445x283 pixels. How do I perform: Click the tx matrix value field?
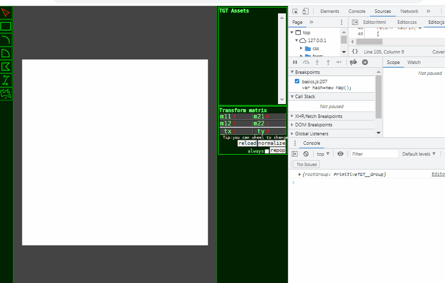(x=242, y=131)
